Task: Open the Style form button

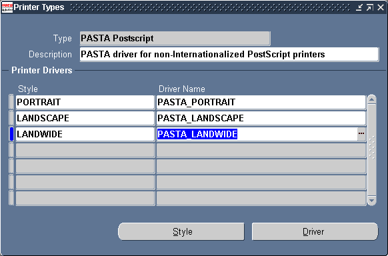Action: tap(181, 231)
